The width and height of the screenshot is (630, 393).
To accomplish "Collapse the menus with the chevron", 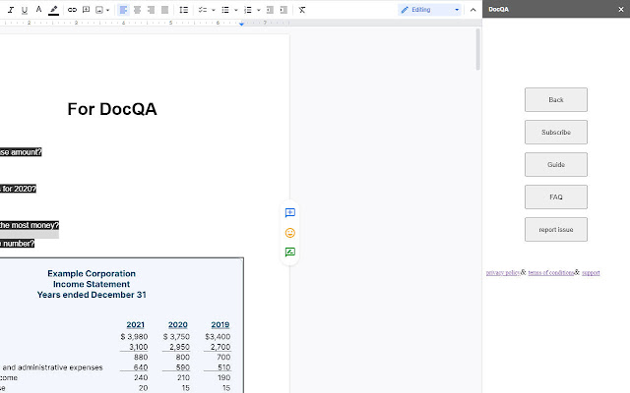I will (472, 10).
